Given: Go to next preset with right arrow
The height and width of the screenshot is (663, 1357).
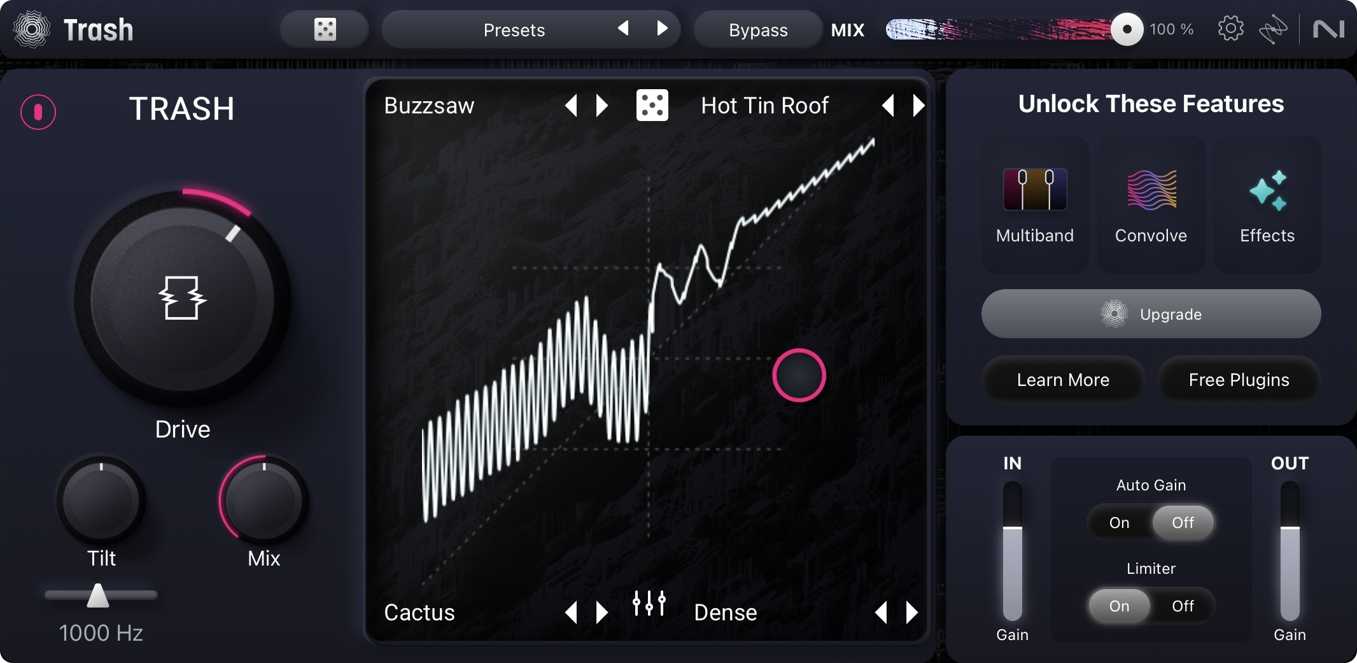Looking at the screenshot, I should coord(662,29).
